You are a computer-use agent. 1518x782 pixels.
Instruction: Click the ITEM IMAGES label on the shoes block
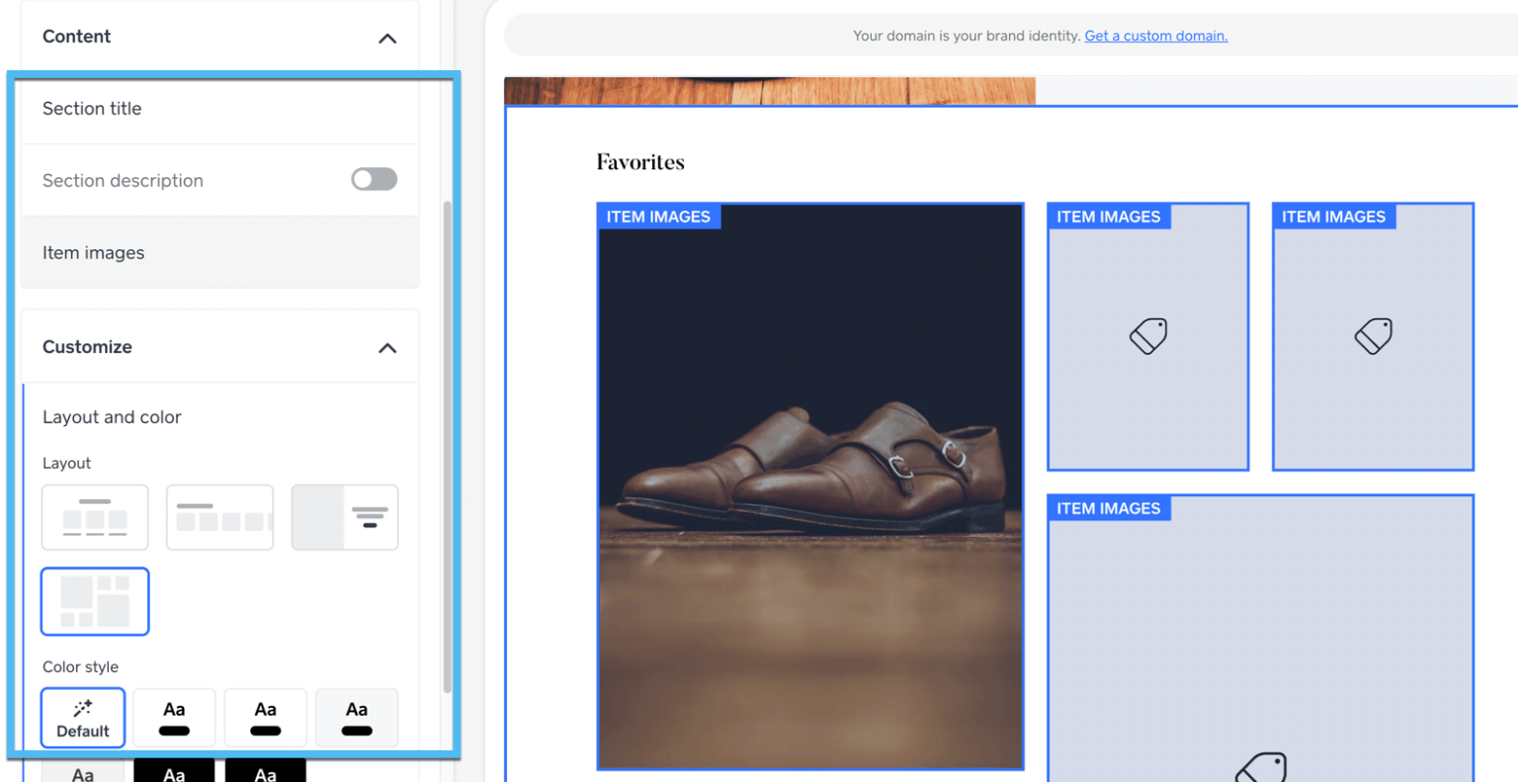click(658, 216)
